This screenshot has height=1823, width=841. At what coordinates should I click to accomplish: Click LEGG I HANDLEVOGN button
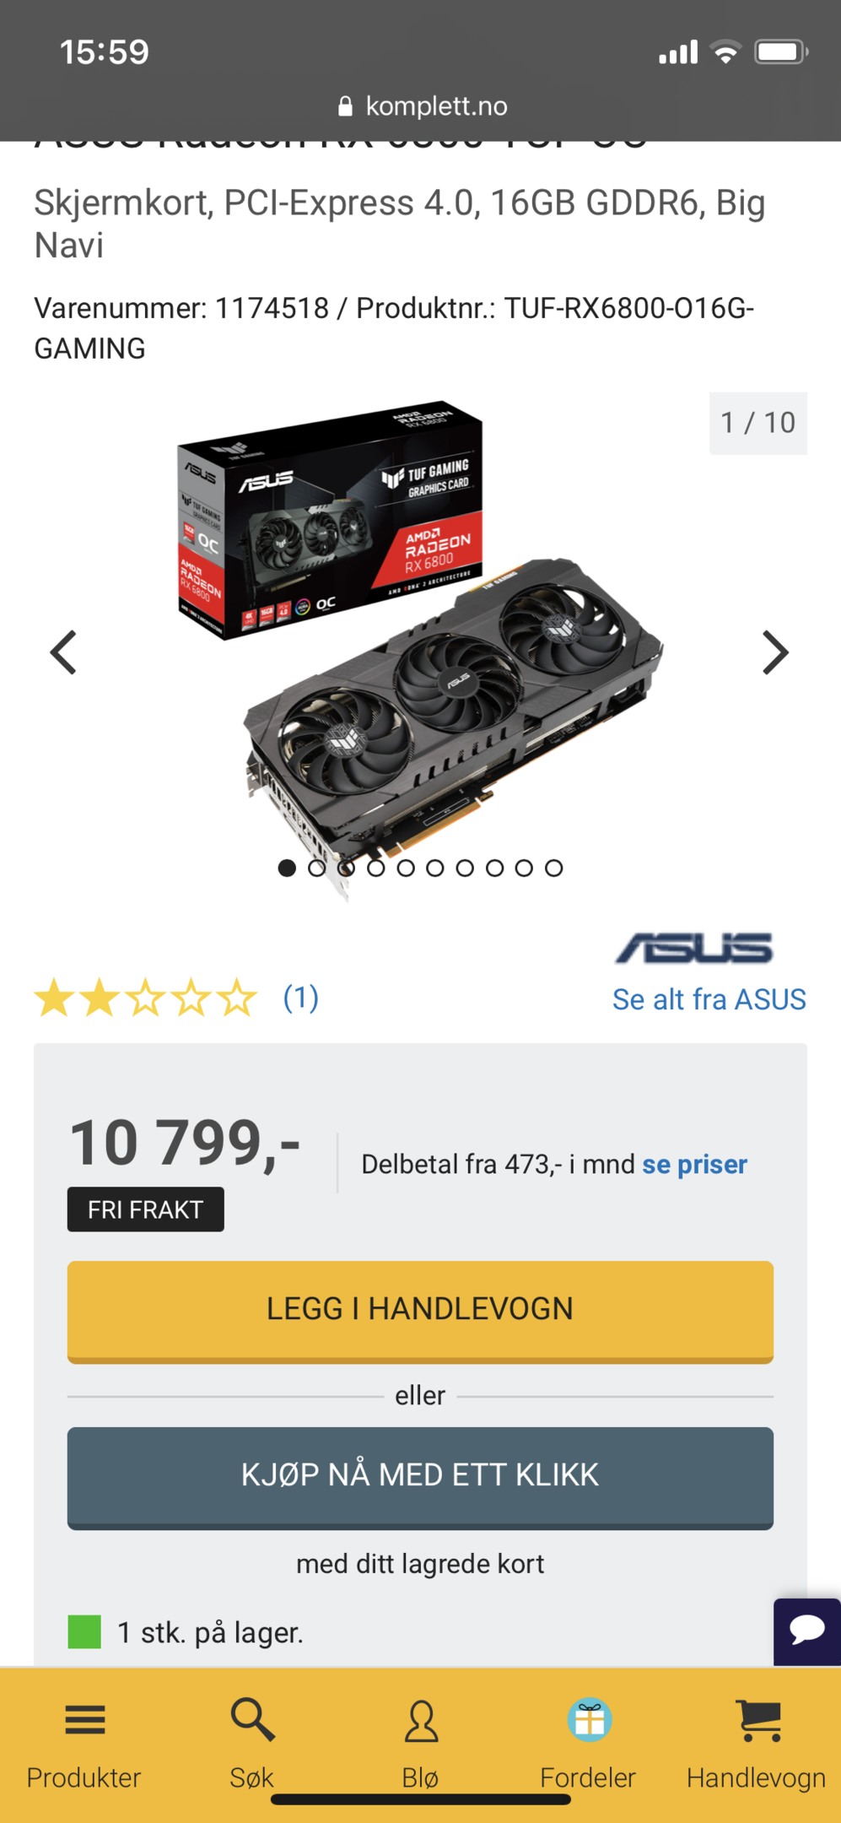coord(420,1312)
